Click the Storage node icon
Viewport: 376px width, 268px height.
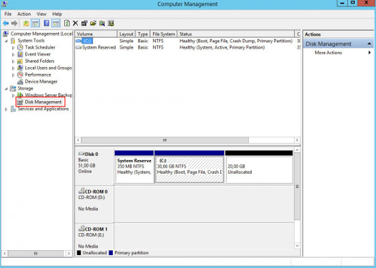[x=13, y=88]
